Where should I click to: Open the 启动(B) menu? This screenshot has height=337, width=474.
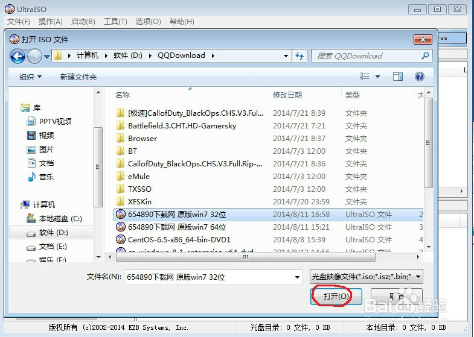[83, 22]
